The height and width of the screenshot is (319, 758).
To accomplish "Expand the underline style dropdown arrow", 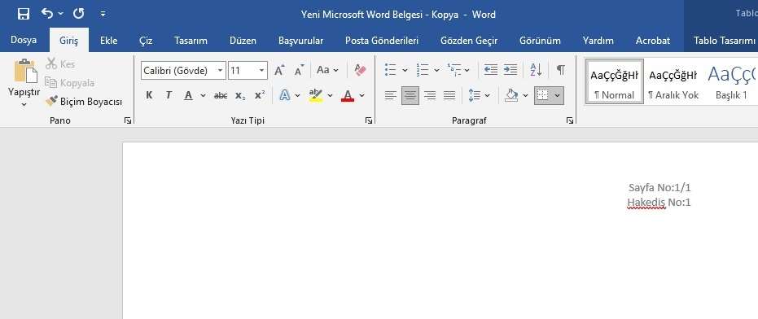I will click(203, 96).
